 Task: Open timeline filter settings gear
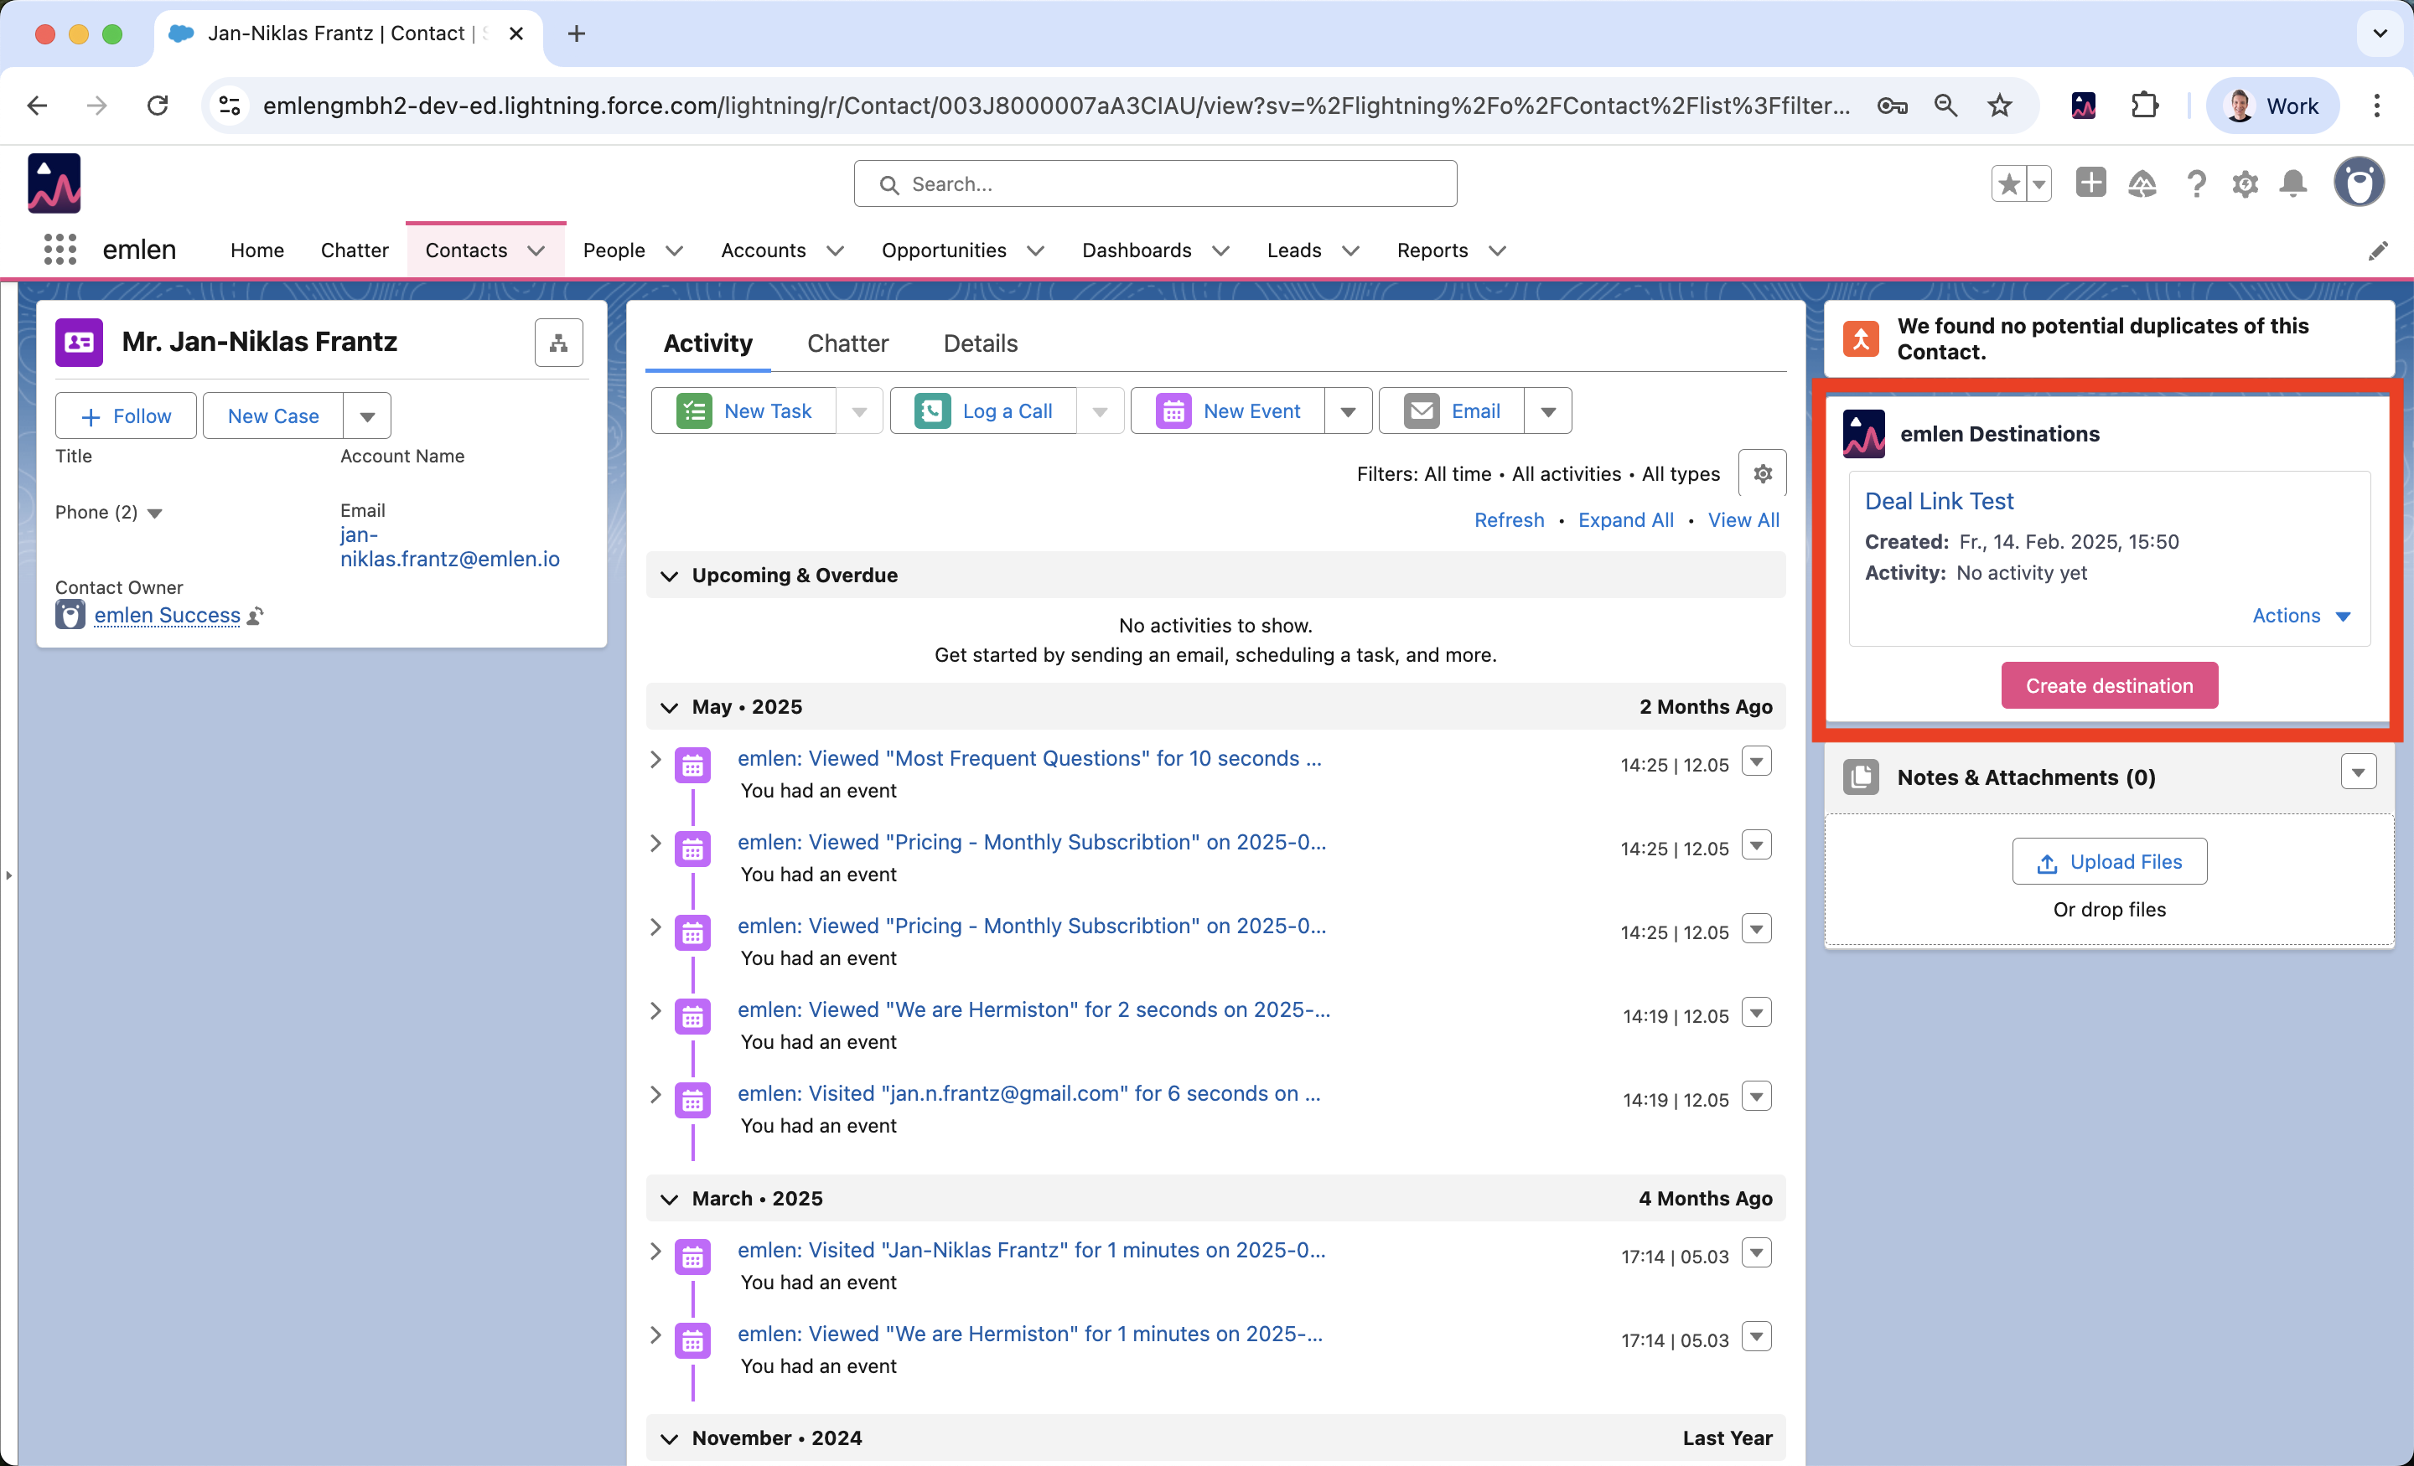(1763, 474)
